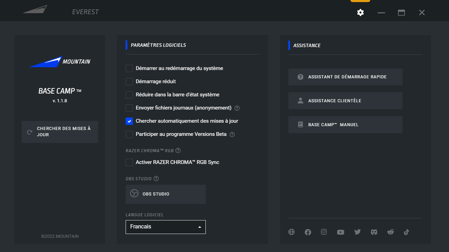
Task: Uncheck Chercher automatiquement des mises à jour
Action: click(x=129, y=121)
